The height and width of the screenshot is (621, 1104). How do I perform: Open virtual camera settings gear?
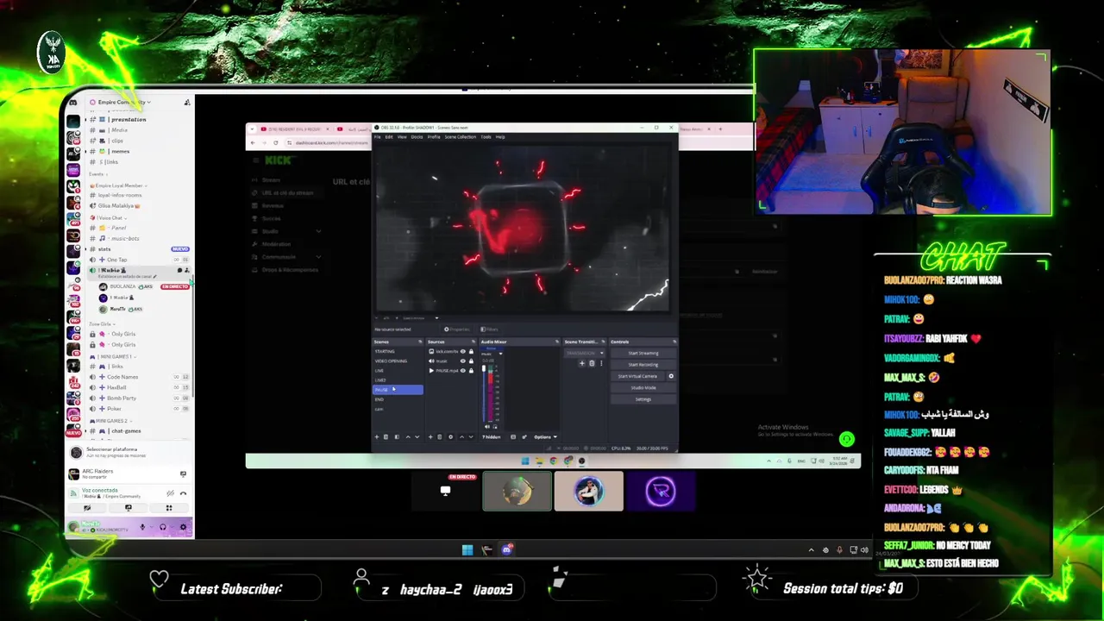point(671,376)
